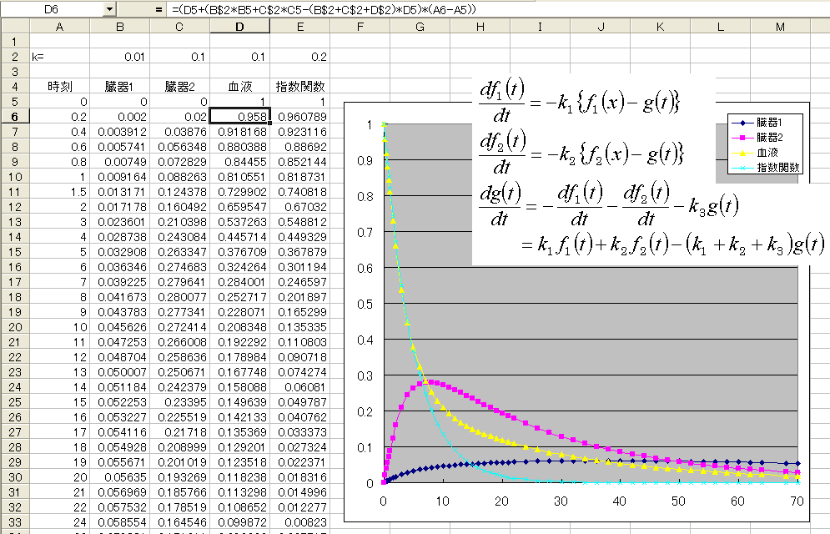Select column C header
Screen dimensions: 830x534
180,27
